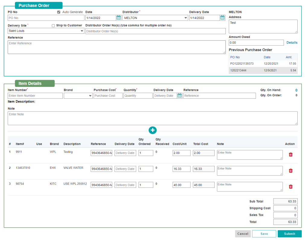The height and width of the screenshot is (240, 307).
Task: Open Delivery Site dropdown showing Saint Louis
Action: [x=46, y=31]
